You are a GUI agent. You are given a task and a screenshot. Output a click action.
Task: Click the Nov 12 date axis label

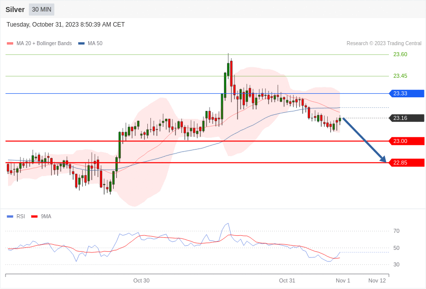click(377, 280)
